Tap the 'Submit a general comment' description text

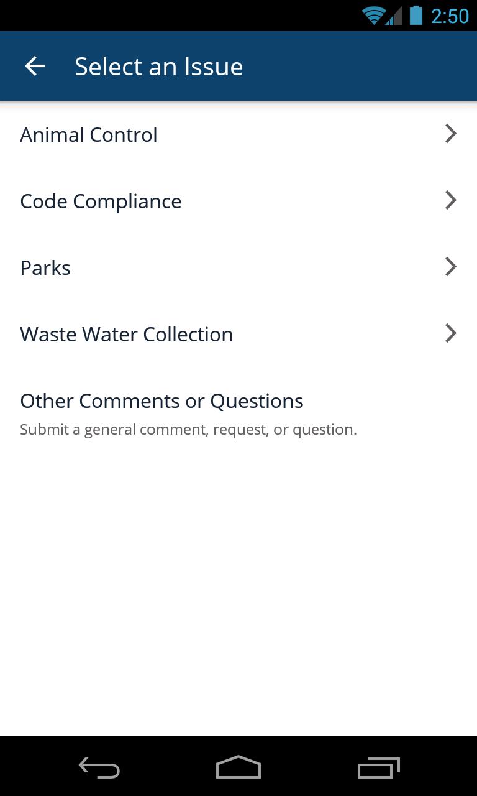point(188,430)
